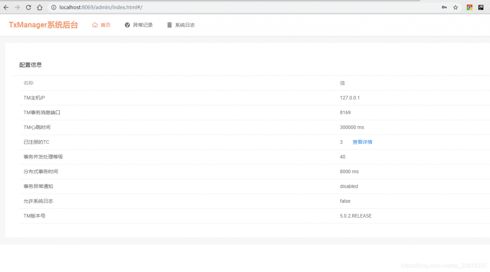Select the 已注册的TC row label
Image resolution: width=490 pixels, height=272 pixels.
pos(36,142)
